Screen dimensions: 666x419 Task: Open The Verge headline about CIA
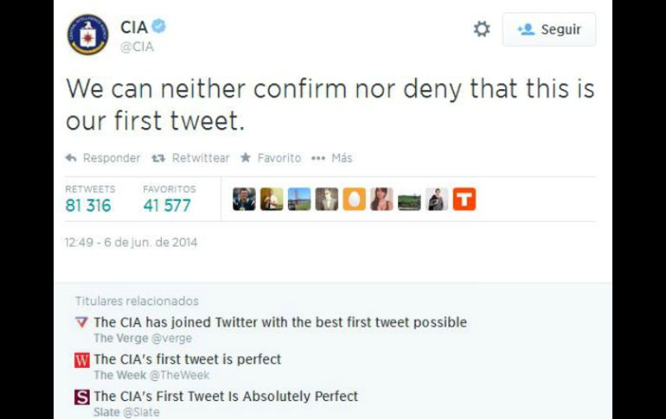coord(280,322)
